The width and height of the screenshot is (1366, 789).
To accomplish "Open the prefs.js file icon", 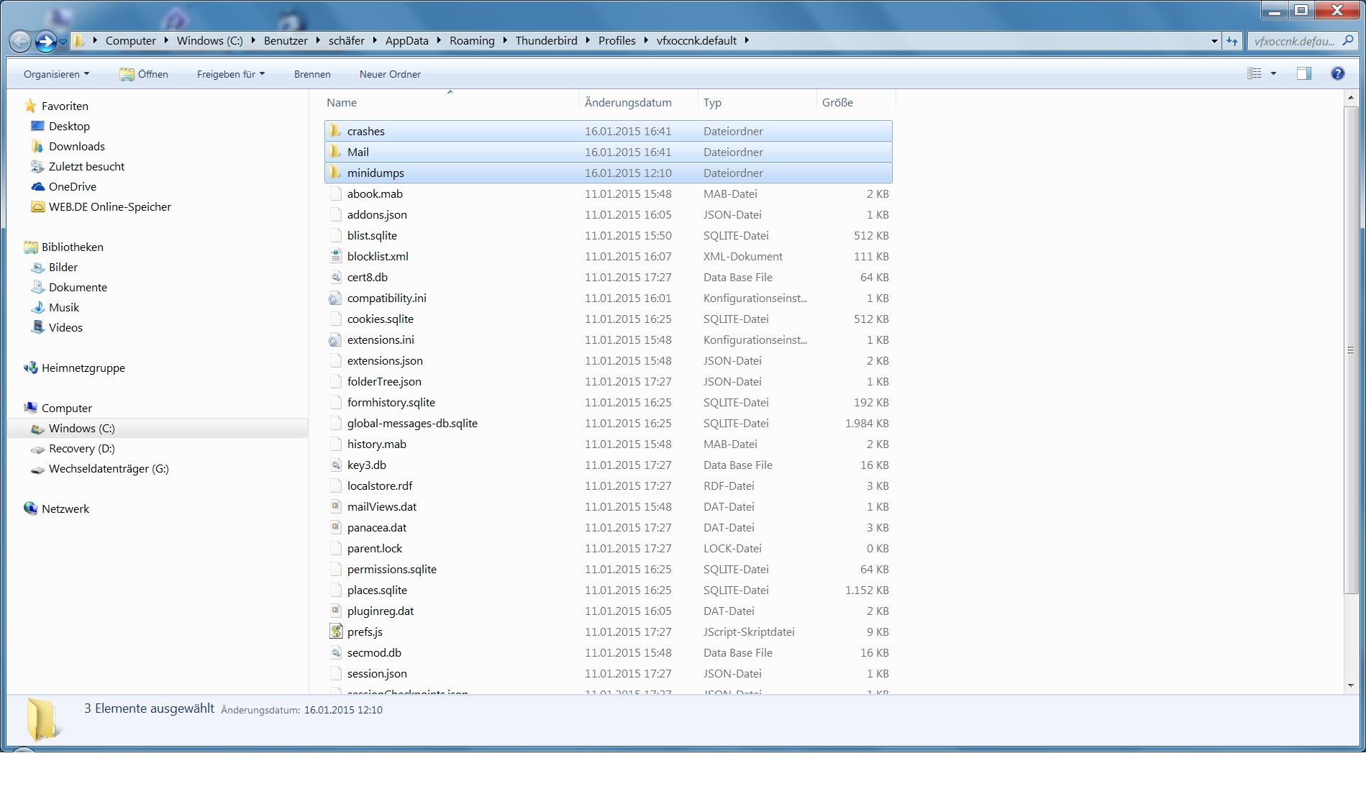I will click(336, 631).
